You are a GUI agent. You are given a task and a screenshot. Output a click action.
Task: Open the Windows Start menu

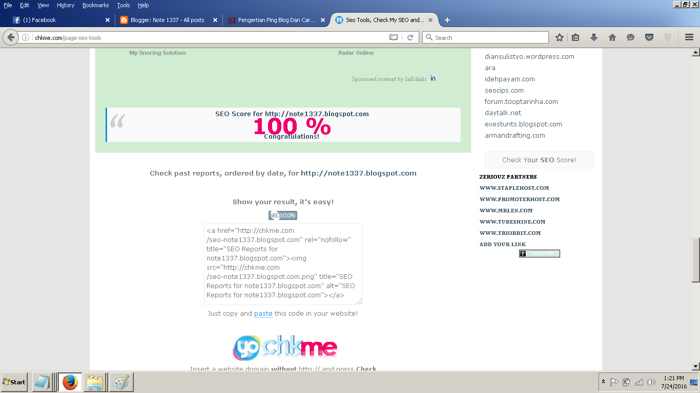point(14,382)
